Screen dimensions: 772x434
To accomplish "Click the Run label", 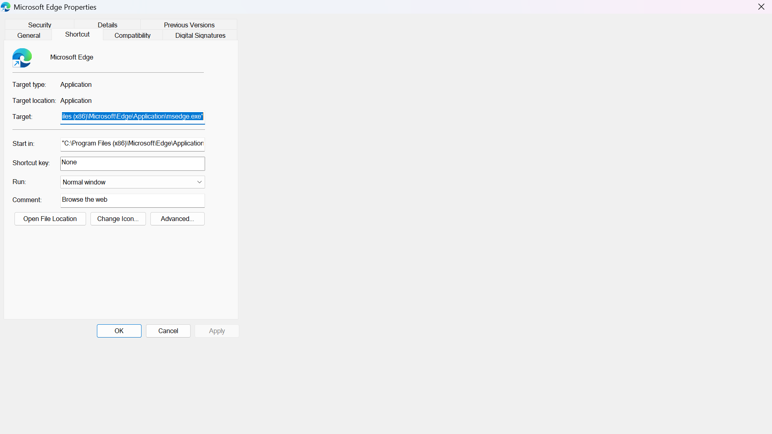I will pos(19,182).
